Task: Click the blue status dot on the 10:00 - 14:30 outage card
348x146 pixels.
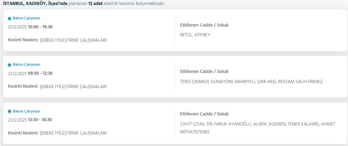Action: coord(9,18)
